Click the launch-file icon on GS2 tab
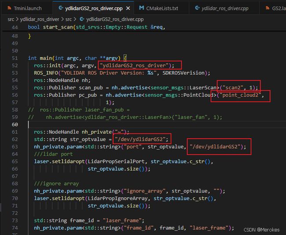Viewport: 286px width, 235px height. (x=268, y=8)
